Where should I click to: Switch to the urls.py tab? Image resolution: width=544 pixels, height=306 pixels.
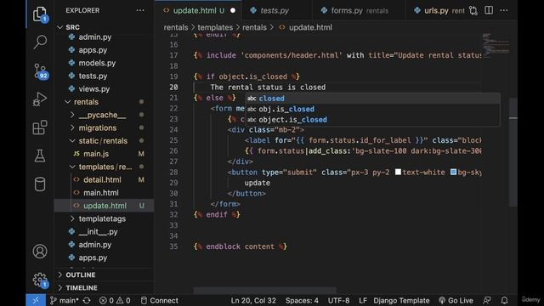436,10
